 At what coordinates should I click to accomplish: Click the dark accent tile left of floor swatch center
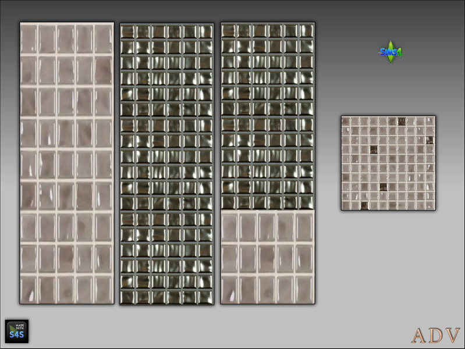click(374, 149)
